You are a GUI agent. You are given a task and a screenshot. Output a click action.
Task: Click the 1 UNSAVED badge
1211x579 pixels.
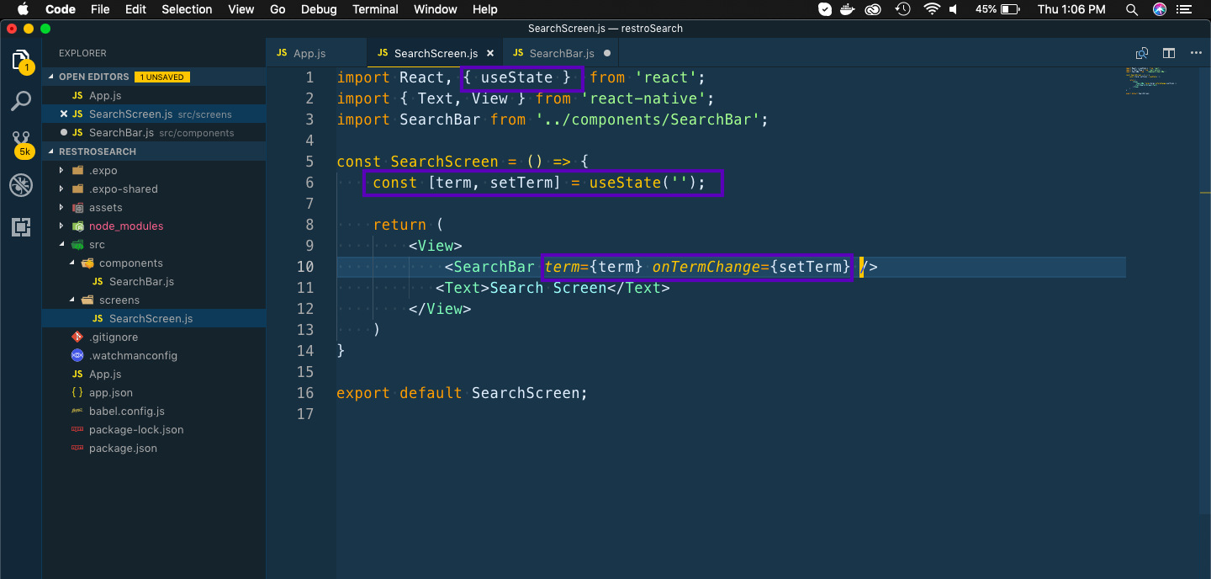pyautogui.click(x=163, y=77)
